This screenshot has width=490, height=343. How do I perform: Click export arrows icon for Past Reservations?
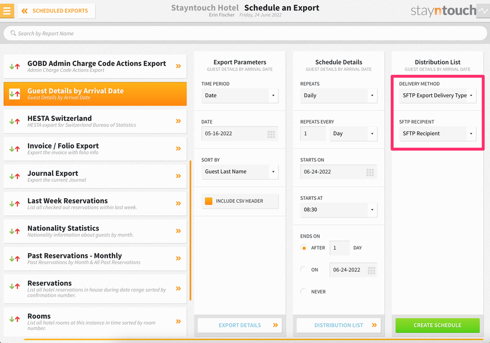(14, 259)
